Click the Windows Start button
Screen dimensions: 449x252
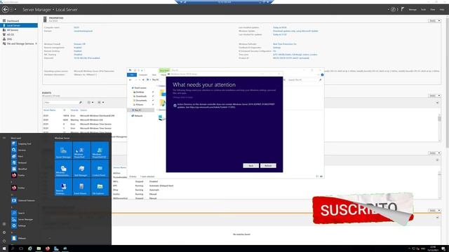coord(4,248)
